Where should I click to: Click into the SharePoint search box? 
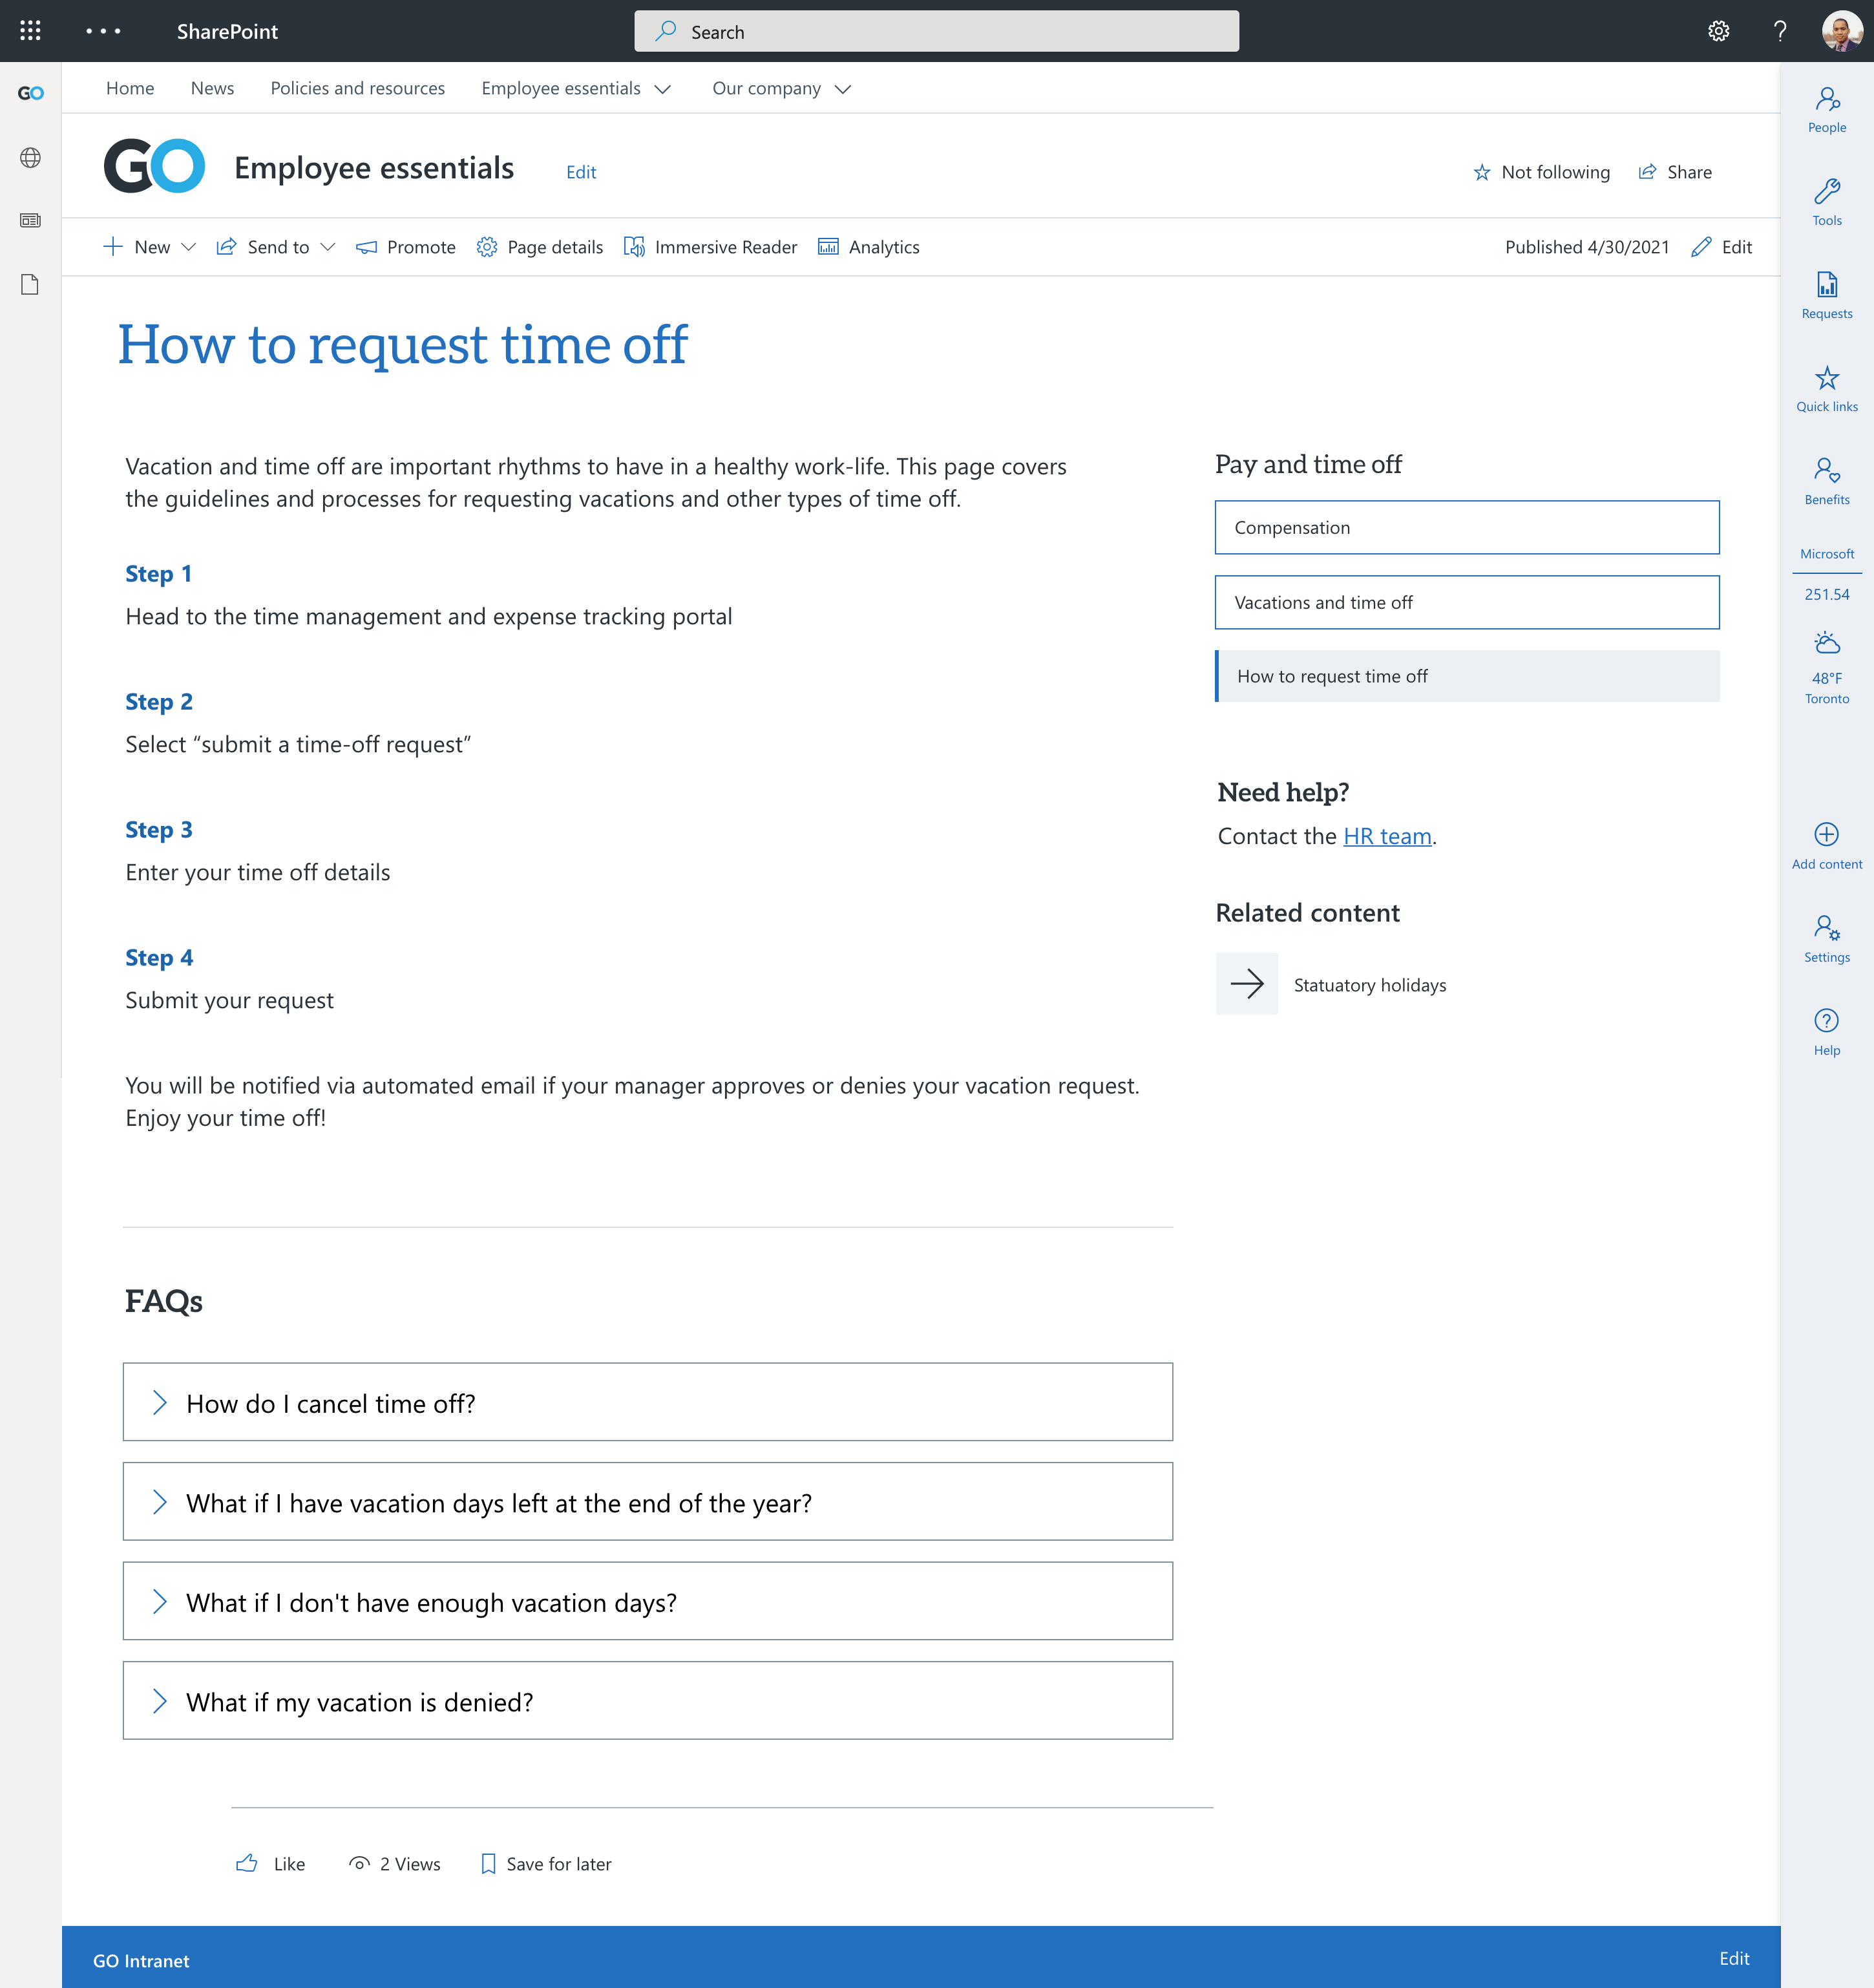click(x=936, y=31)
